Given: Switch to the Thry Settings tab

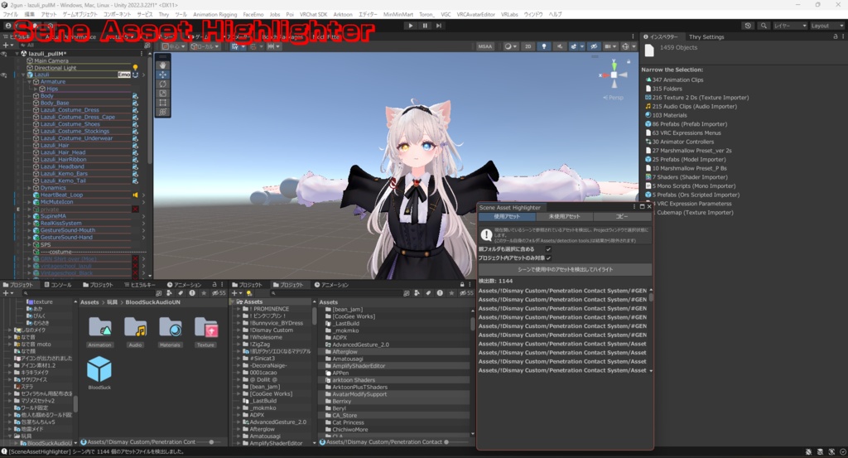Looking at the screenshot, I should pyautogui.click(x=706, y=36).
